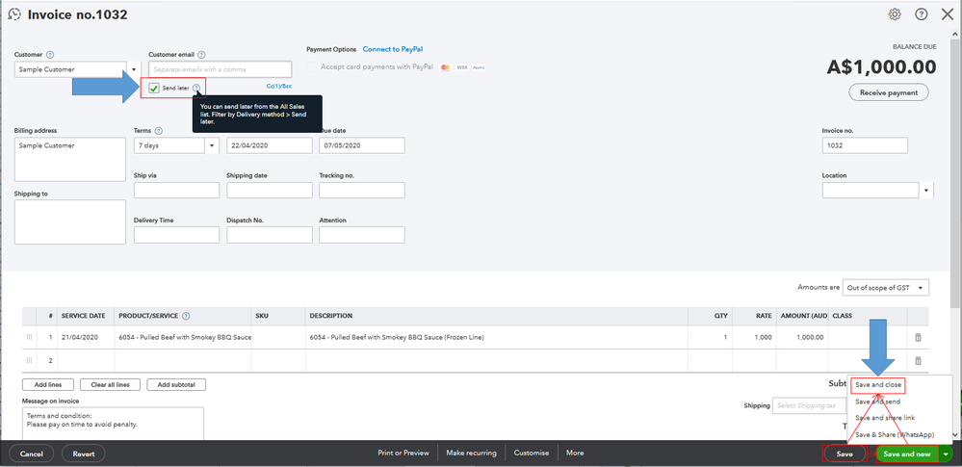
Task: Click the drag handle on line 1
Action: click(x=29, y=338)
